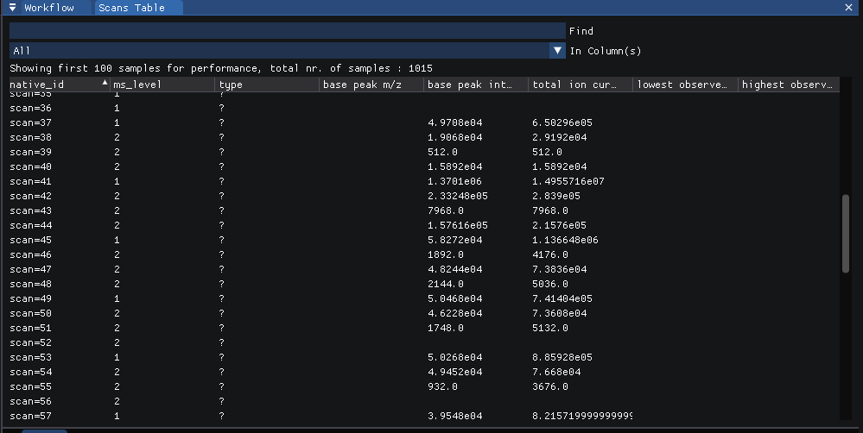The width and height of the screenshot is (863, 433).
Task: Select row scan=49
Action: [x=424, y=298]
